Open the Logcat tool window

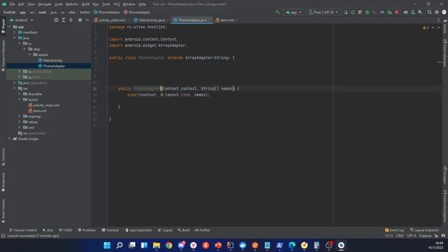165,230
